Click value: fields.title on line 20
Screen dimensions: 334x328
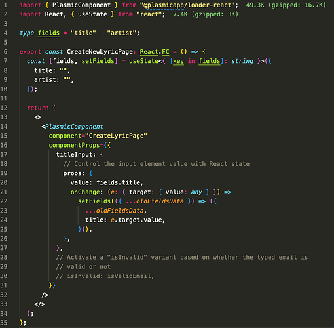(107, 182)
